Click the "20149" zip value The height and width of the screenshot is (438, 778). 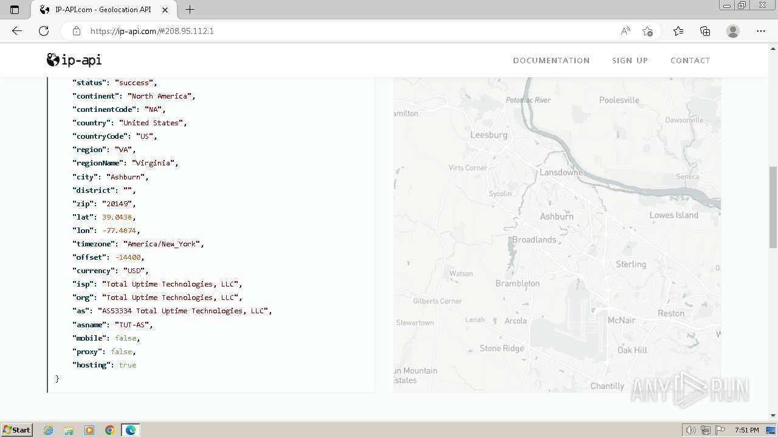[117, 203]
